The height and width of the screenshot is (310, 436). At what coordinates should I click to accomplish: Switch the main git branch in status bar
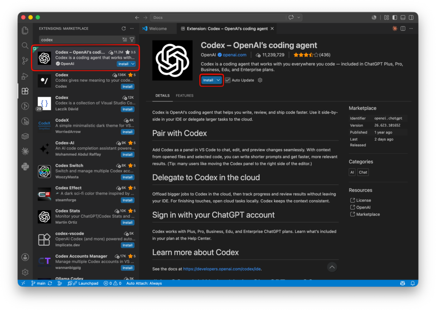point(38,283)
